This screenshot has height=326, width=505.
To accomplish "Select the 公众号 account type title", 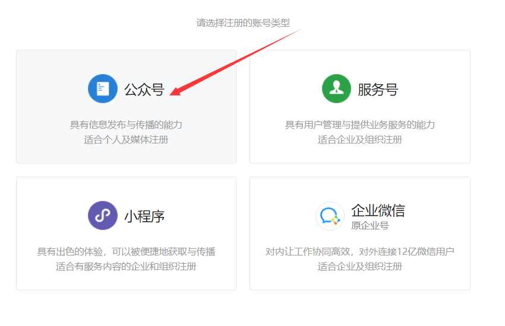I will pyautogui.click(x=144, y=90).
